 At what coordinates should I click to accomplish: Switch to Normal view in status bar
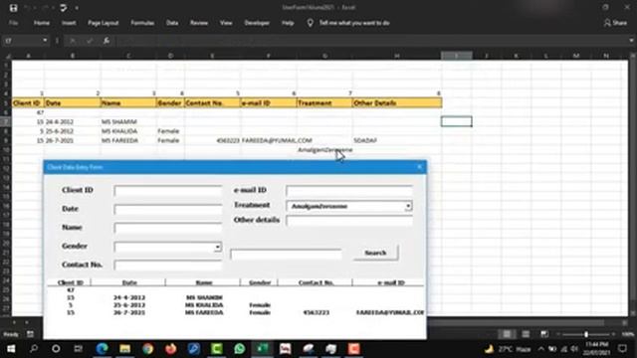point(507,334)
